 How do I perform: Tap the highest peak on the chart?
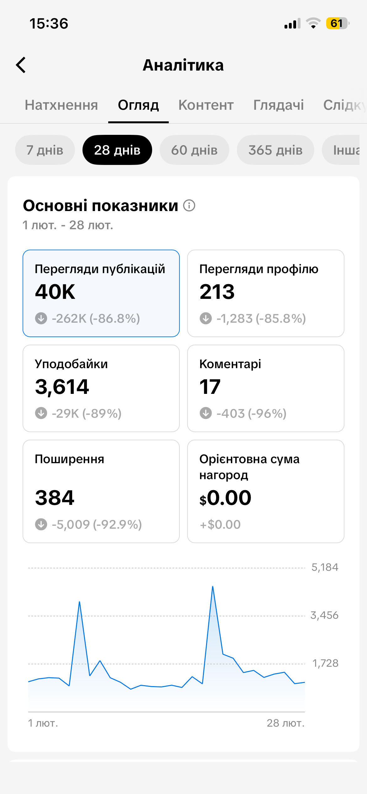pyautogui.click(x=213, y=586)
